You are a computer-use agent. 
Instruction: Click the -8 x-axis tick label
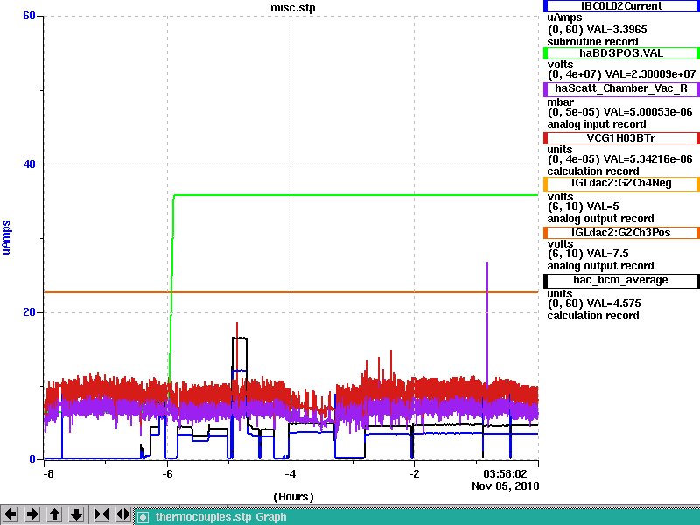tap(48, 473)
